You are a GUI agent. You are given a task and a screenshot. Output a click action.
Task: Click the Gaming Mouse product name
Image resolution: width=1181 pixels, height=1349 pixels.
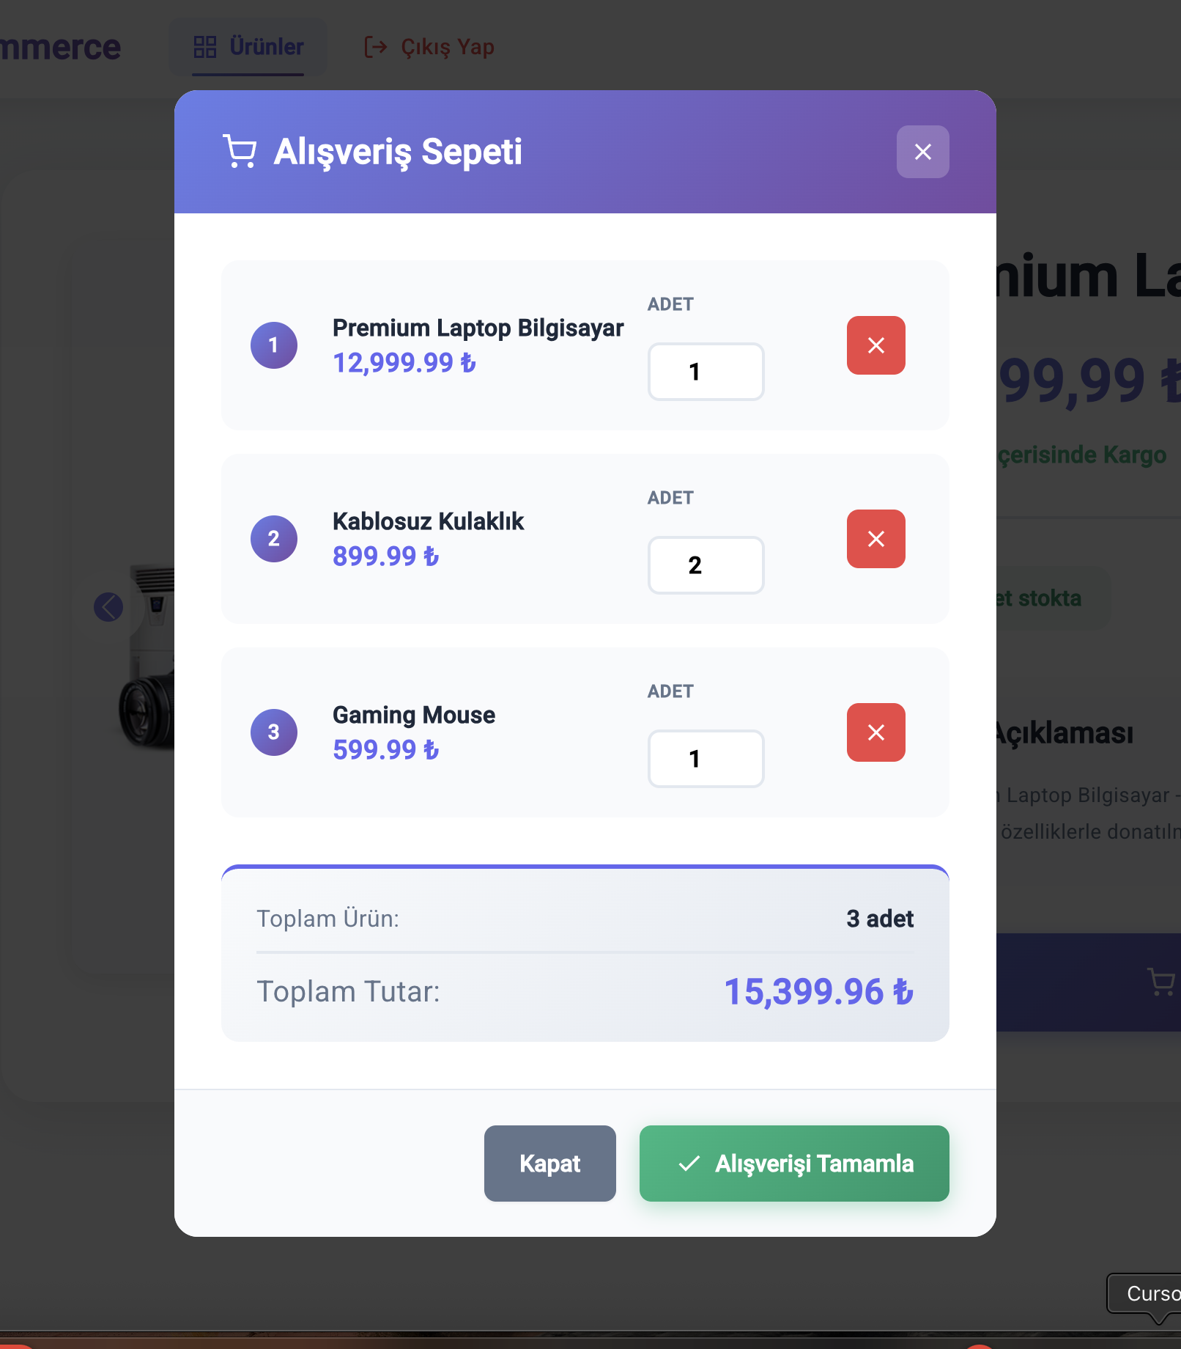click(414, 715)
